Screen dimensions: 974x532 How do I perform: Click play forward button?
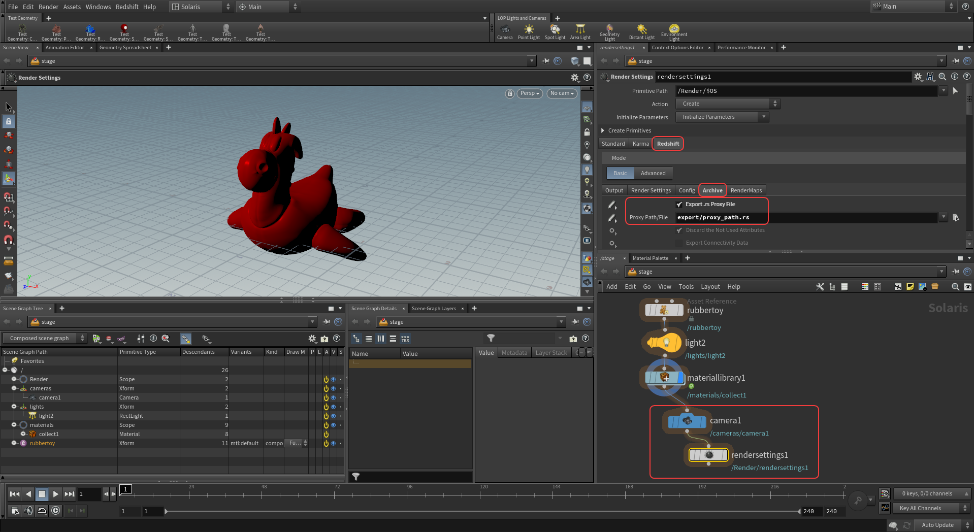pos(55,494)
